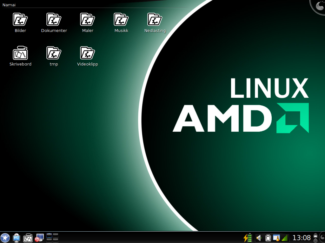This screenshot has height=243, width=325.
Task: Lock the screen with the padlock icon
Action: pos(315,235)
